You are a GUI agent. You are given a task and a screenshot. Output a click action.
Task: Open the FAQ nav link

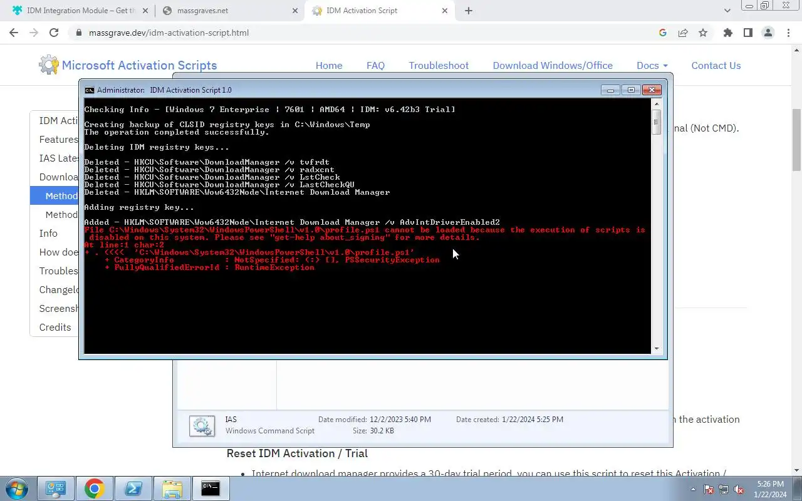coord(375,65)
